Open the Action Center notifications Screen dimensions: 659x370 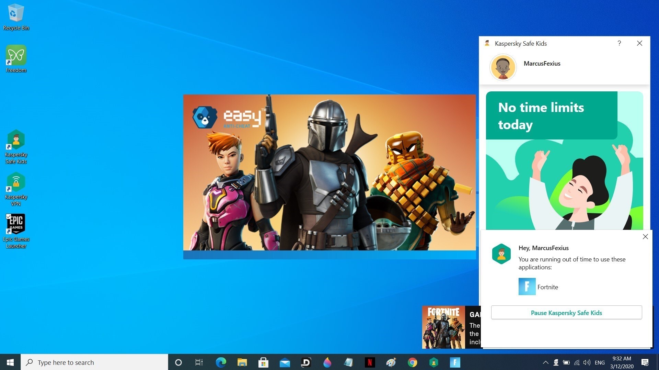coord(645,362)
